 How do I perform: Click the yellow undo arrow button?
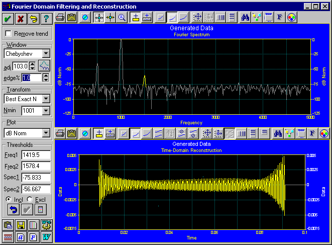pyautogui.click(x=34, y=19)
